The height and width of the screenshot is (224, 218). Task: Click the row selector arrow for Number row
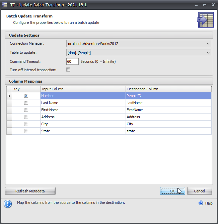9,96
